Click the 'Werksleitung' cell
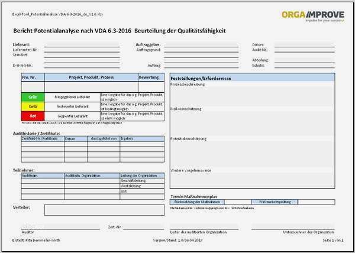Viewport: 355px width, 253px height. pyautogui.click(x=142, y=186)
